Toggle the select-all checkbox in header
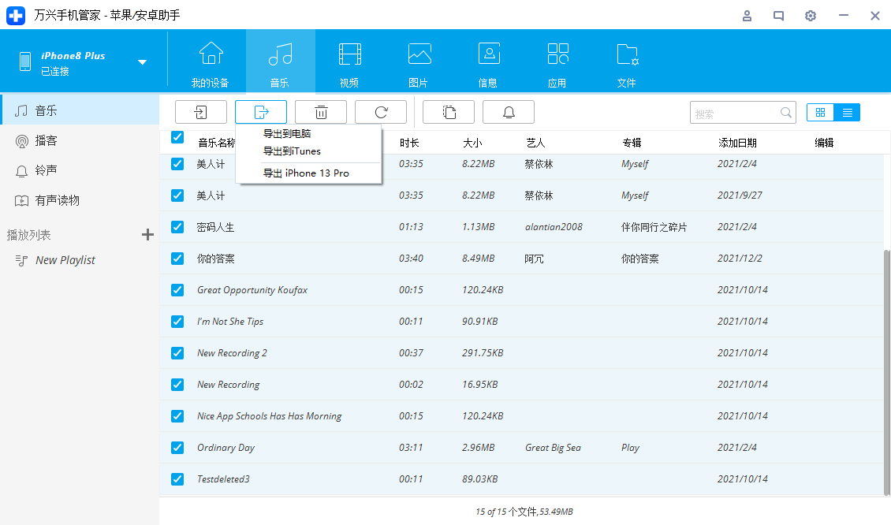Image resolution: width=891 pixels, height=525 pixels. coord(177,138)
